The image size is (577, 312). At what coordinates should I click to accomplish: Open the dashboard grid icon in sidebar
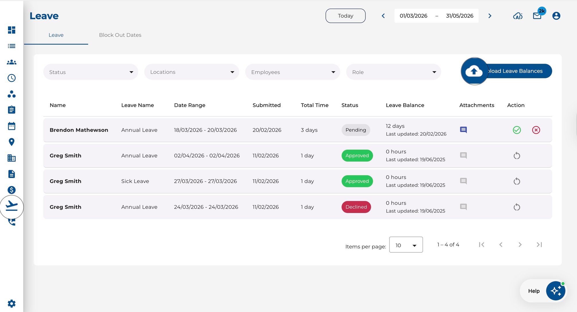(x=11, y=30)
